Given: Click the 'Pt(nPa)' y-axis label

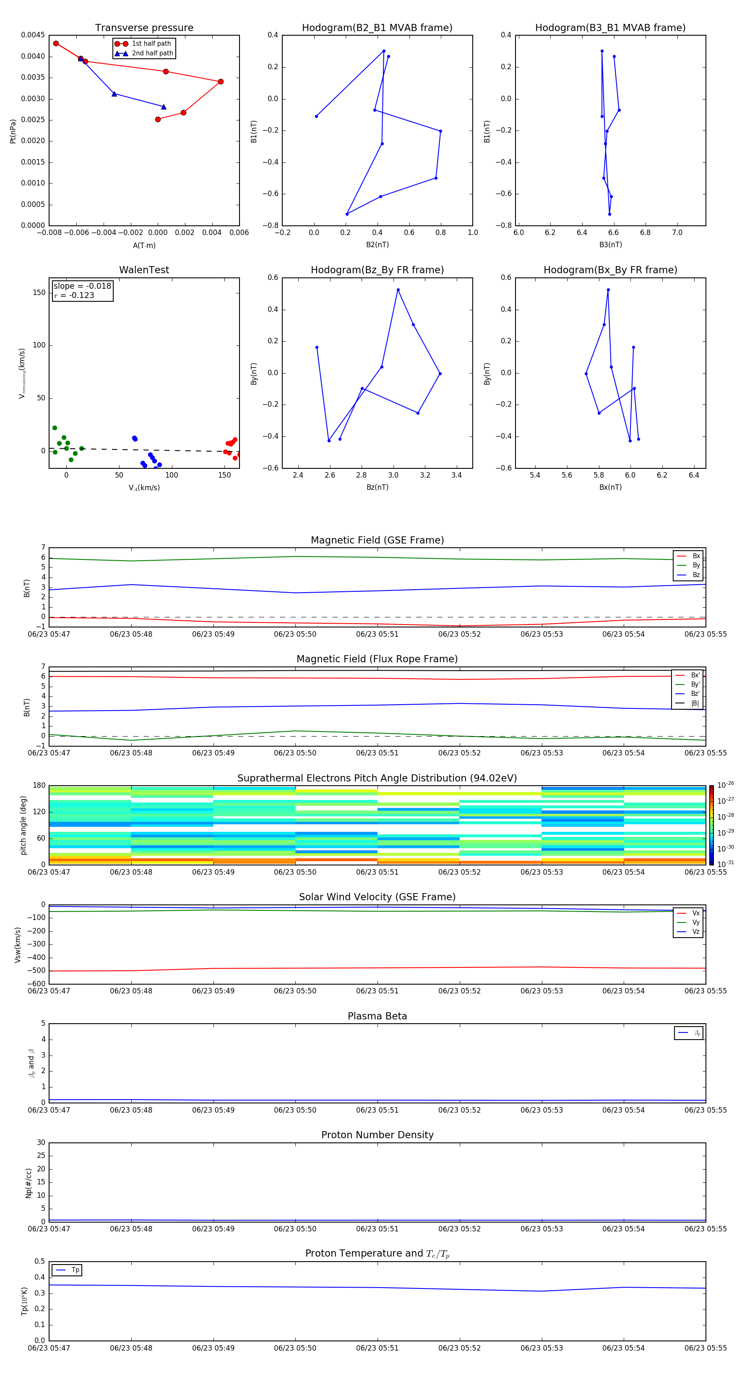Looking at the screenshot, I should tap(13, 131).
